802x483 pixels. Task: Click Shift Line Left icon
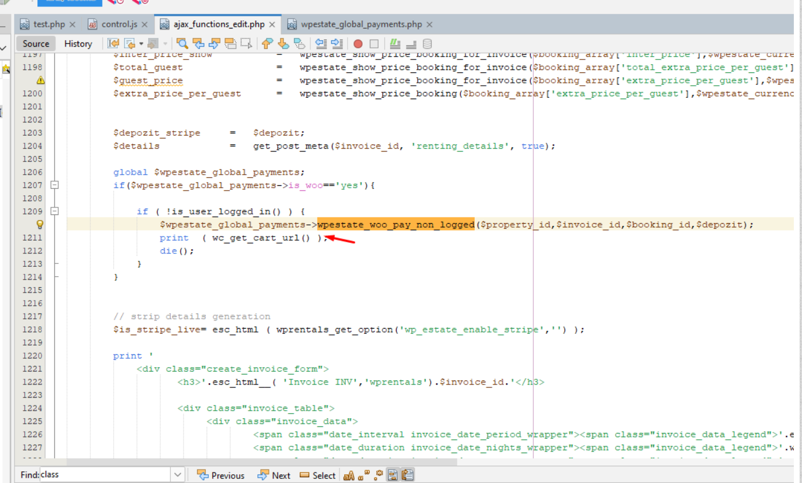point(321,44)
